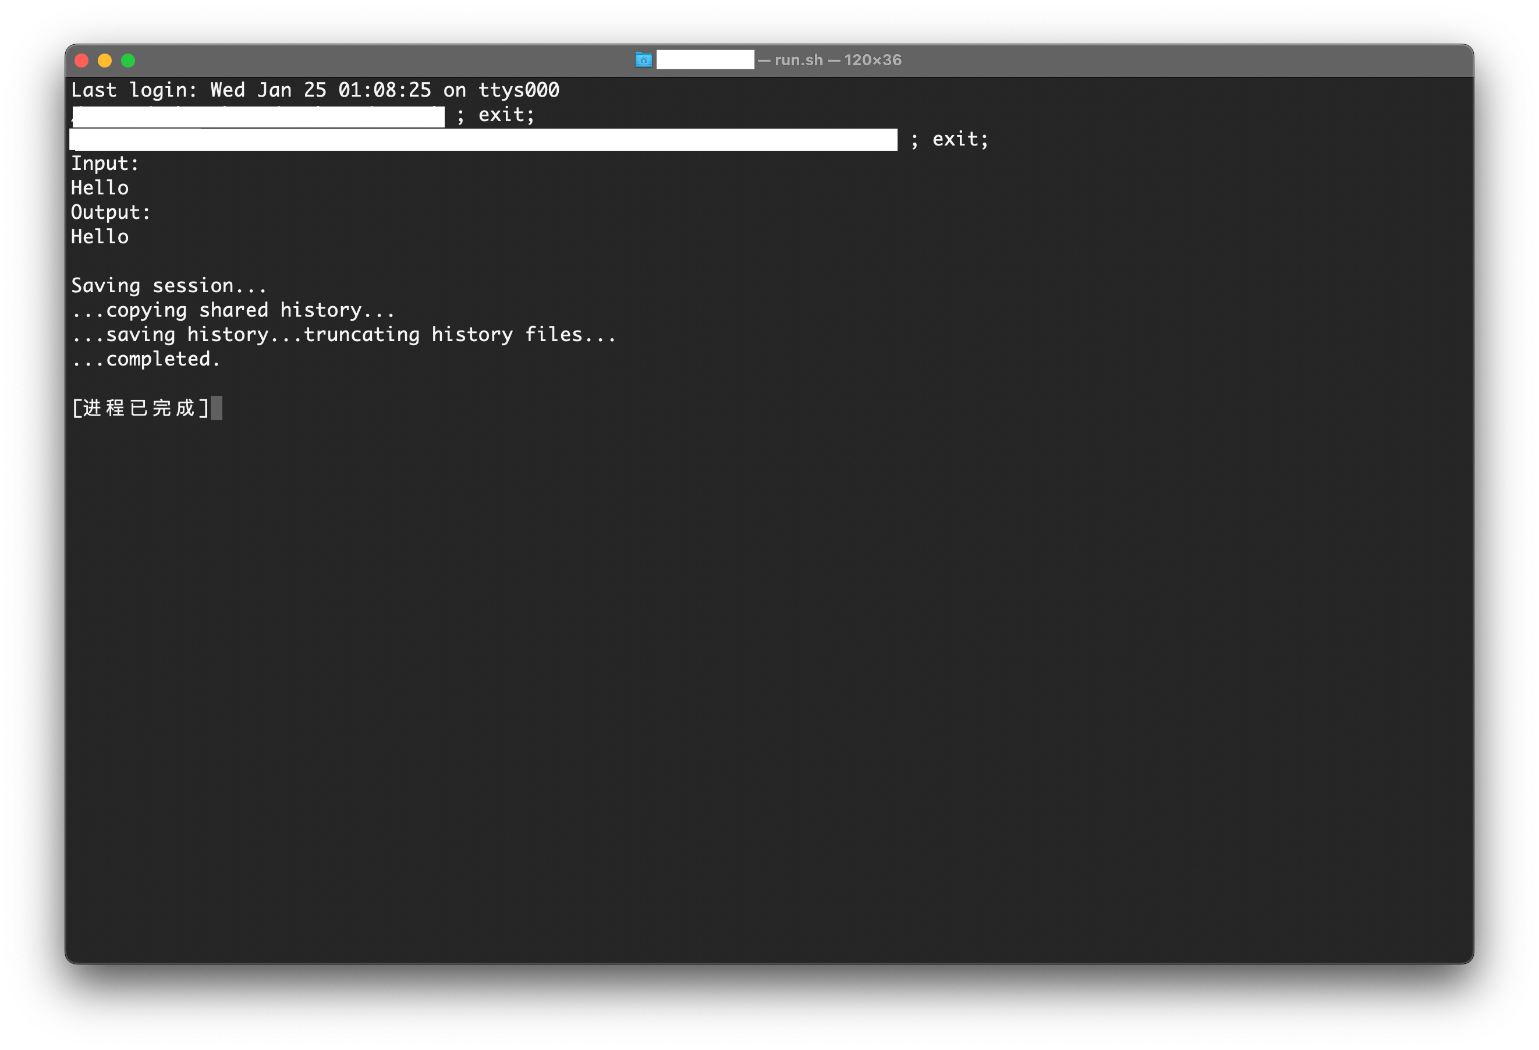The width and height of the screenshot is (1539, 1050).
Task: Click the [进程已完成] completion message
Action: [x=139, y=408]
